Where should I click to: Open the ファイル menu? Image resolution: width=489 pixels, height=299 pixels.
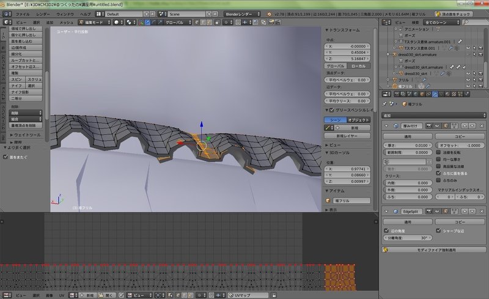[x=23, y=14]
